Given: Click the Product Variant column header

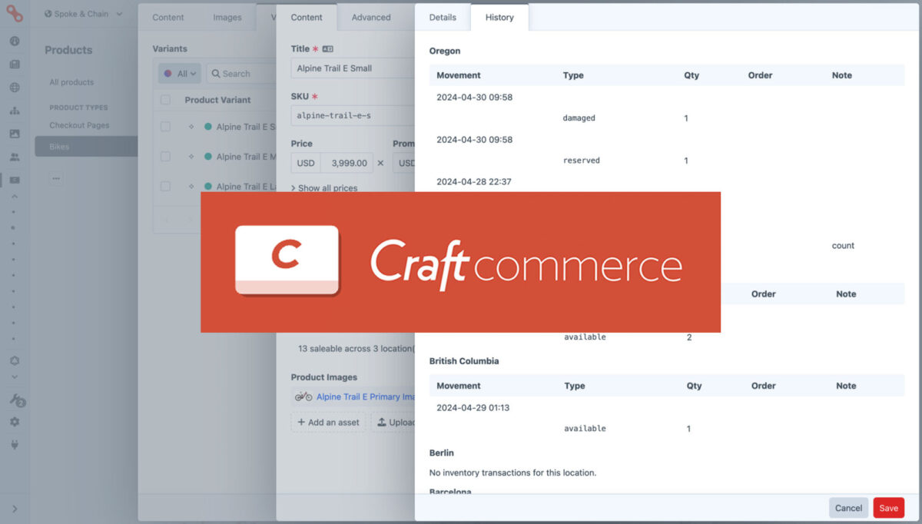Looking at the screenshot, I should pyautogui.click(x=217, y=100).
